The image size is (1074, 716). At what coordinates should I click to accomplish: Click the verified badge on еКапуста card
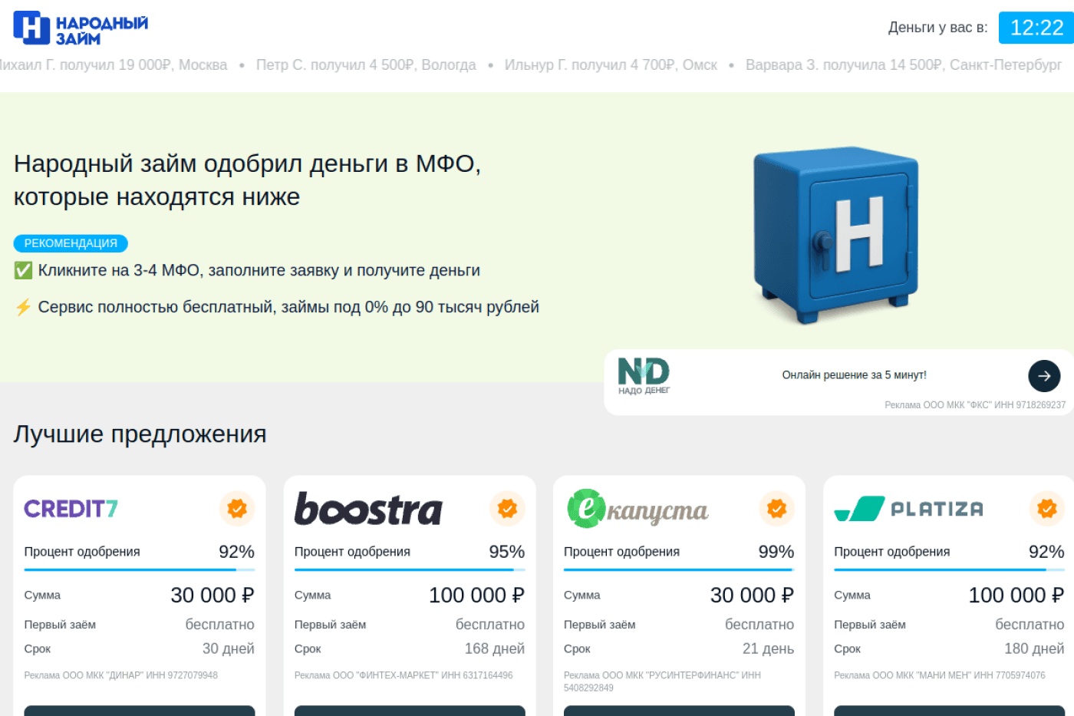(776, 509)
